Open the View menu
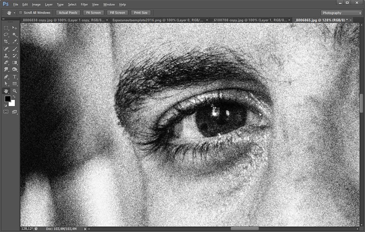 click(95, 4)
